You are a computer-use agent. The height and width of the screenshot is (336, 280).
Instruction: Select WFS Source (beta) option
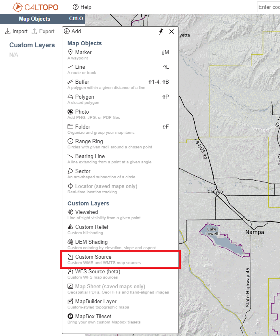(x=118, y=274)
